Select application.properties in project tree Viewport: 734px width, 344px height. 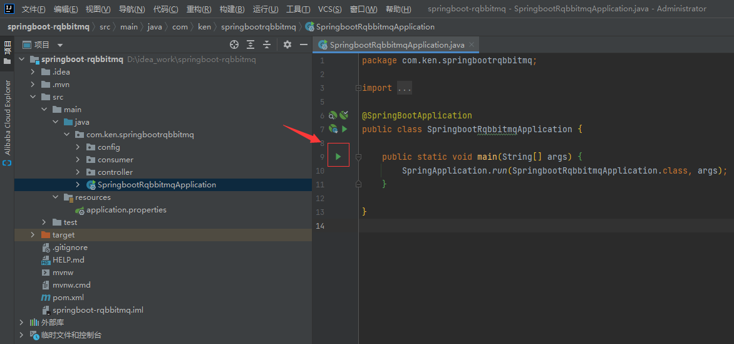point(127,210)
